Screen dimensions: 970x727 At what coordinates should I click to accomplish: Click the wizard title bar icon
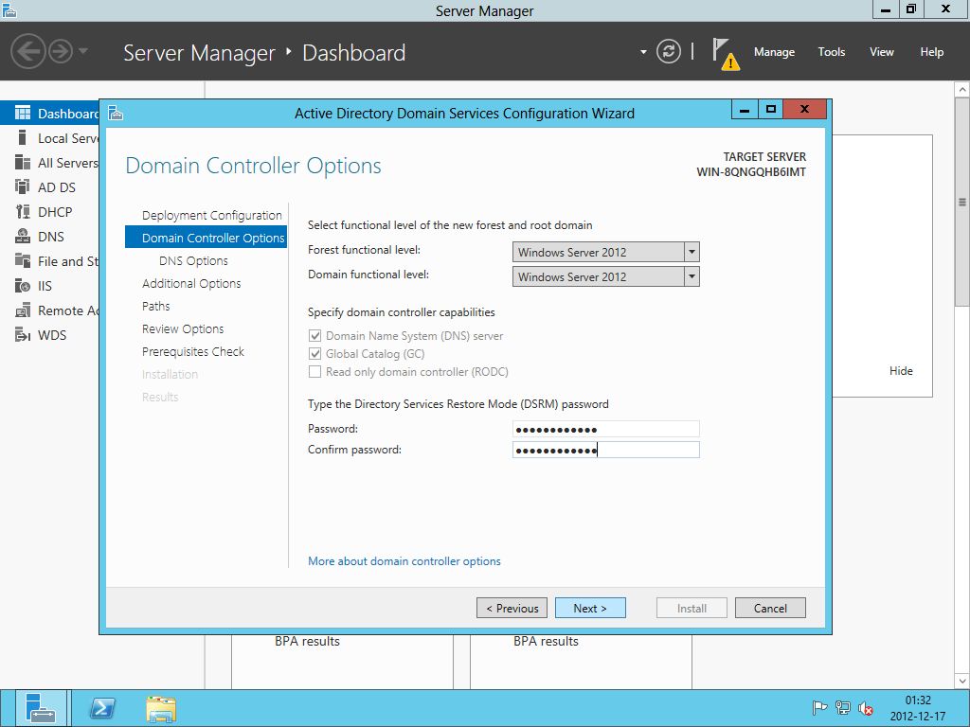[x=116, y=114]
